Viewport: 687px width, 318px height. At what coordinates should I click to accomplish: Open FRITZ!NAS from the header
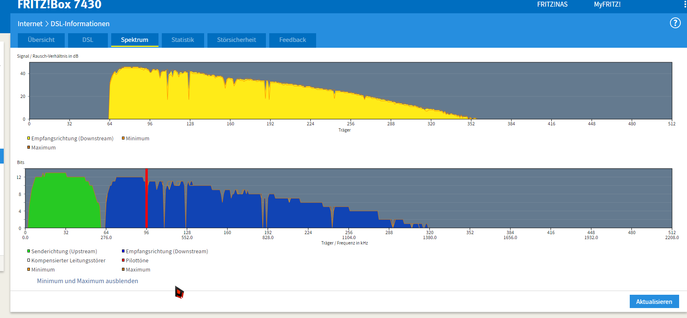[552, 4]
